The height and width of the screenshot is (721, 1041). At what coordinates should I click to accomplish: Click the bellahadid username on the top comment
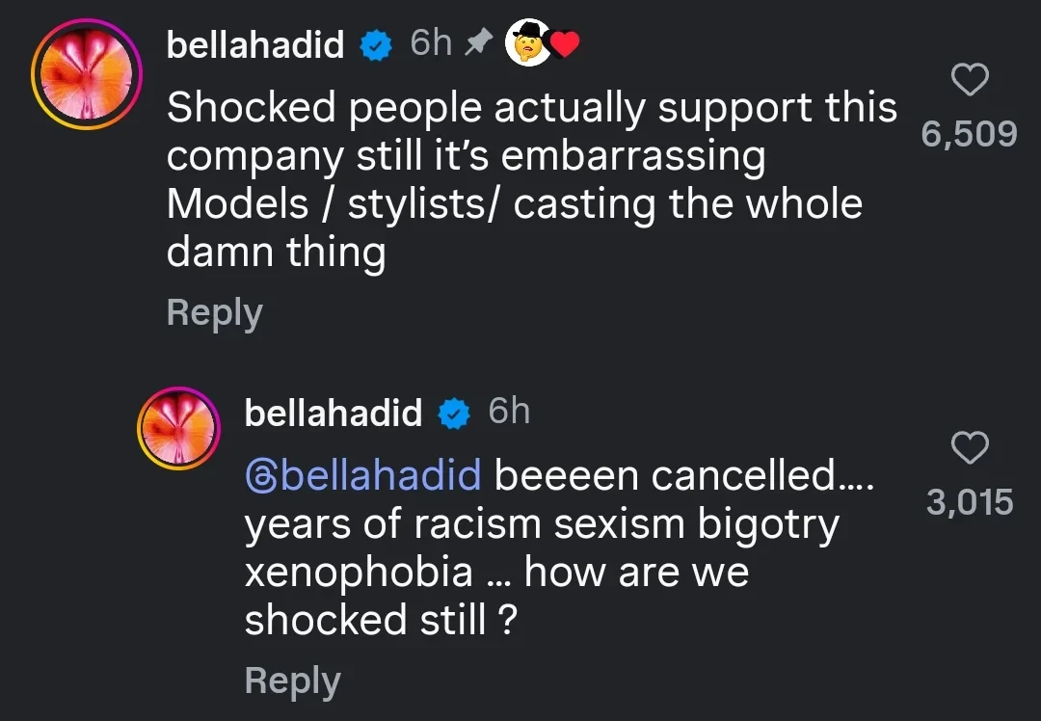coord(255,44)
